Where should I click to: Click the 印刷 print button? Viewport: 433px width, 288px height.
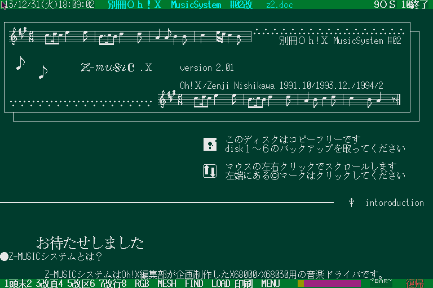pos(244,283)
